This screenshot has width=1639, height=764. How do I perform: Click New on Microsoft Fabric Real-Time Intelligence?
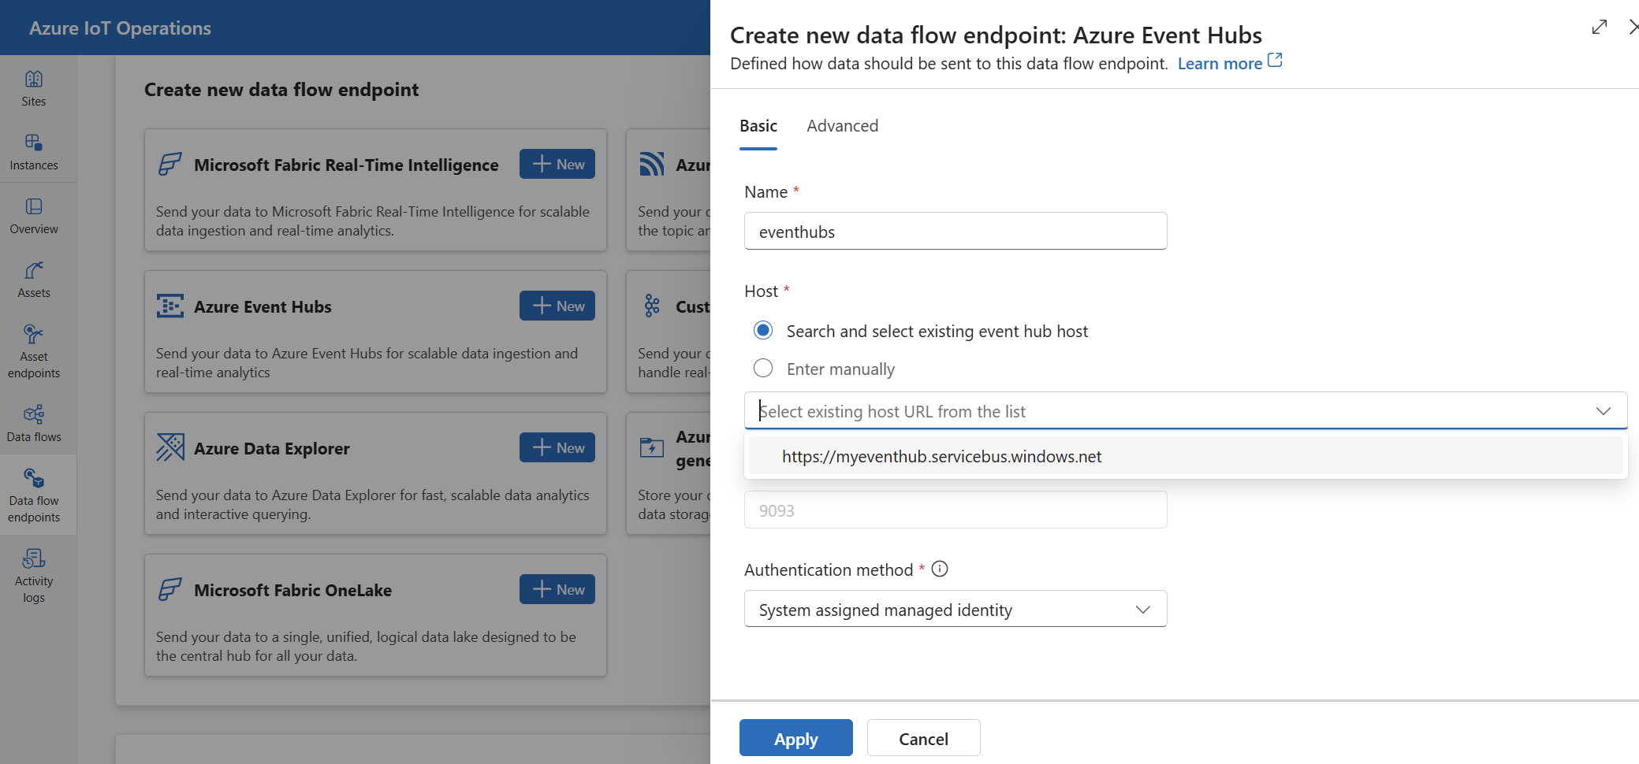pos(557,164)
